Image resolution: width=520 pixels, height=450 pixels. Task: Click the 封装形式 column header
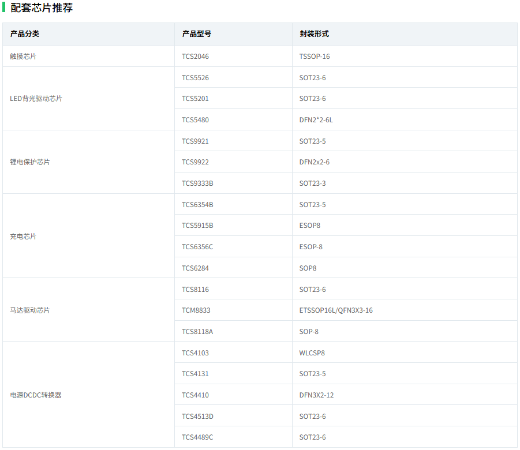point(314,34)
